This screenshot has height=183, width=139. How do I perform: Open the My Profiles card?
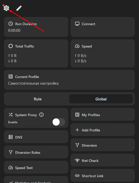pos(103,114)
